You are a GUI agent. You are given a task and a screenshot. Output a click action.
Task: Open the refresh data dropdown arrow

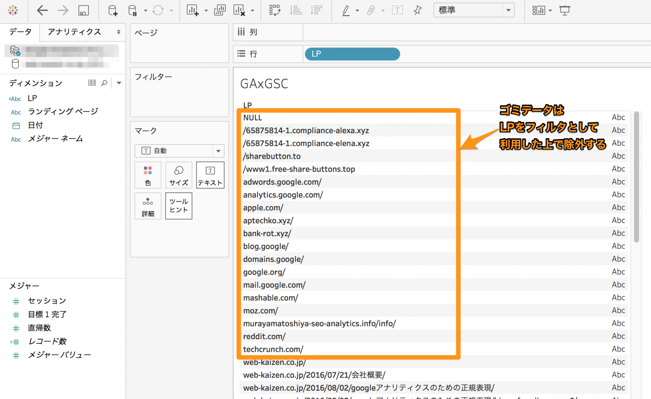coord(171,11)
